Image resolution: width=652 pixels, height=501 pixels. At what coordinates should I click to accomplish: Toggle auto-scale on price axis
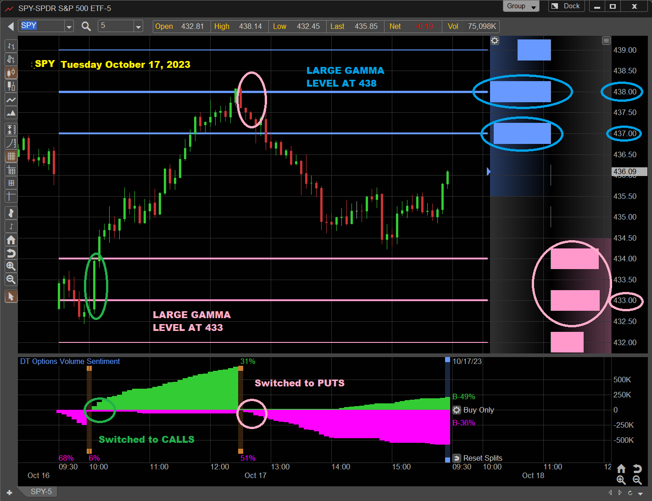click(11, 130)
